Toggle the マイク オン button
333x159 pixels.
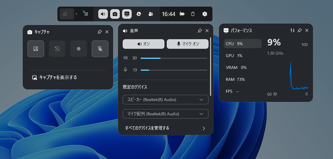tap(188, 44)
